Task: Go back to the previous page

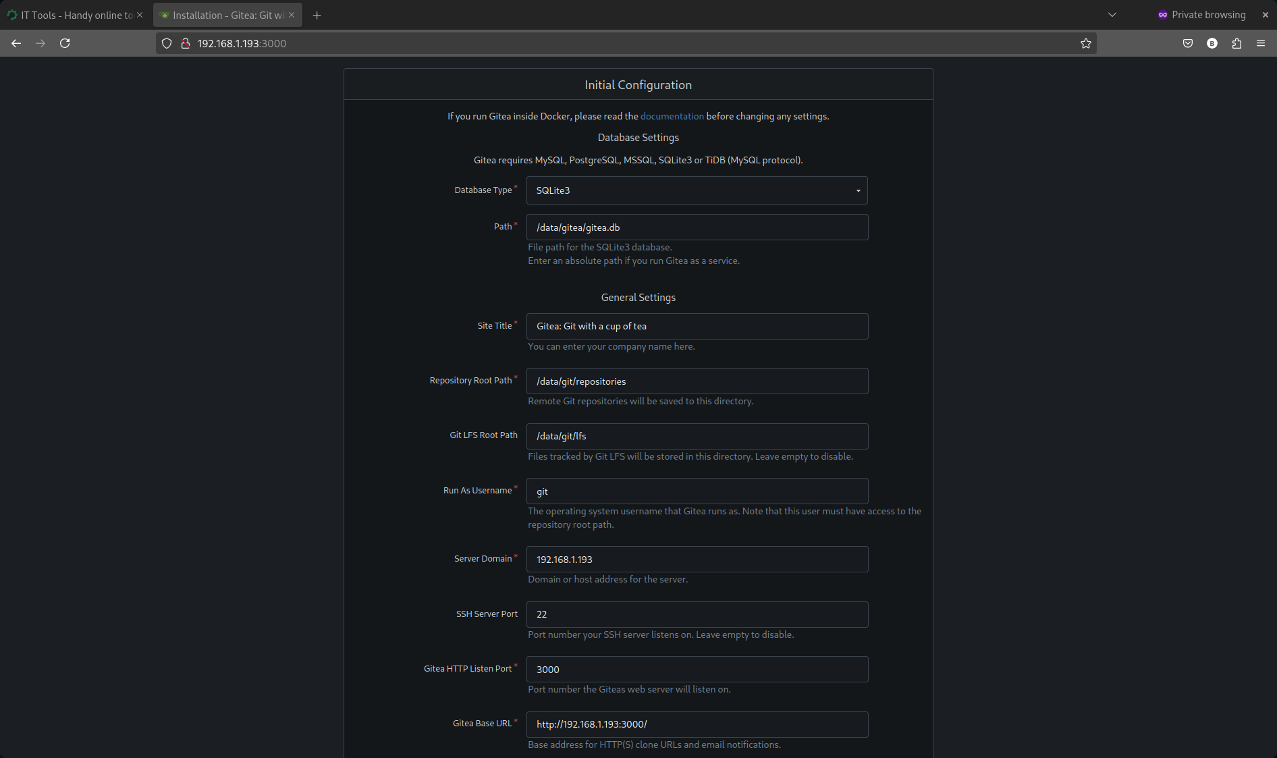Action: coord(16,43)
